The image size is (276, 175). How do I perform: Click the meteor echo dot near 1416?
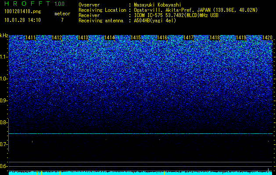(159, 140)
